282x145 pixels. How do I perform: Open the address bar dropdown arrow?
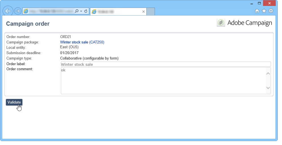pyautogui.click(x=81, y=11)
